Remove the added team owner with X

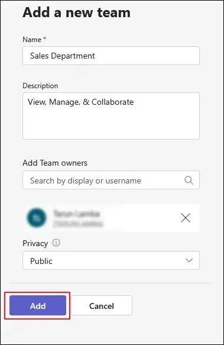coord(186,218)
